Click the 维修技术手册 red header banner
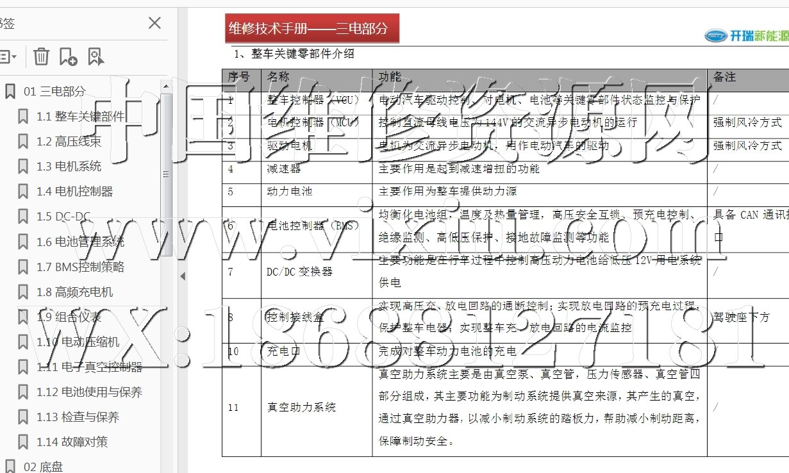Image resolution: width=789 pixels, height=473 pixels. click(312, 29)
